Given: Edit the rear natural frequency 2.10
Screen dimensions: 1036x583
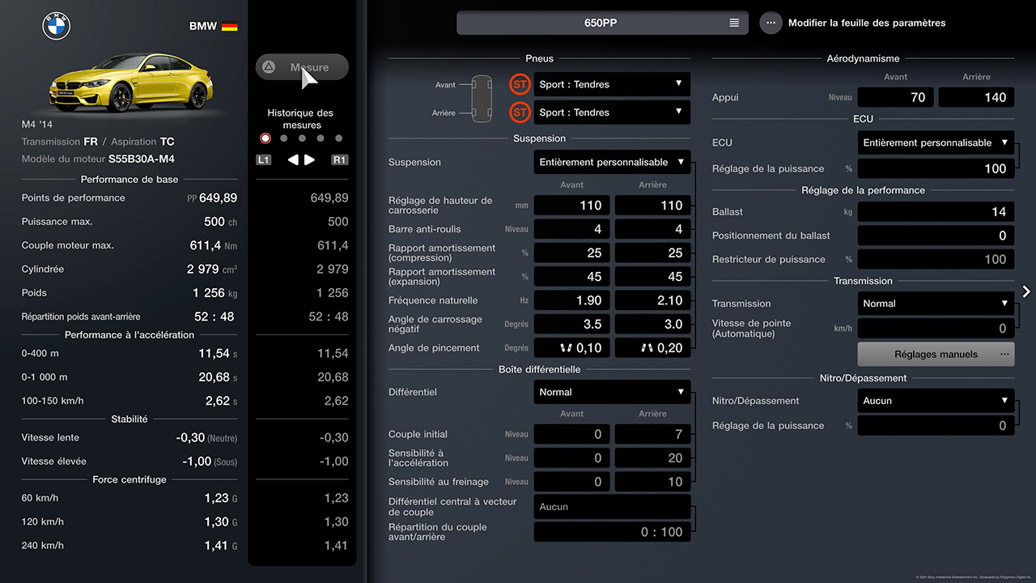Looking at the screenshot, I should click(x=652, y=300).
